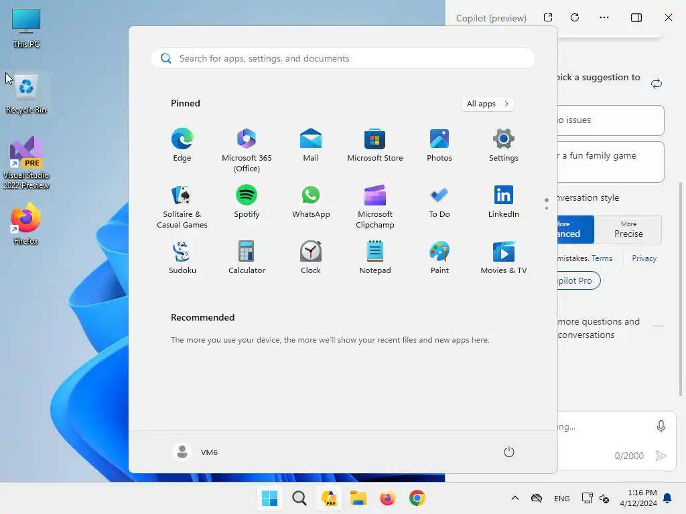Select the Balanced conversation style
Screen dimensions: 686x514
575,229
